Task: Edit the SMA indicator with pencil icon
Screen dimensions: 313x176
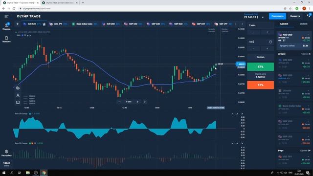Action: pos(28,36)
